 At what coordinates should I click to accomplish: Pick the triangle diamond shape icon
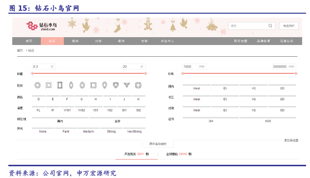127,85
